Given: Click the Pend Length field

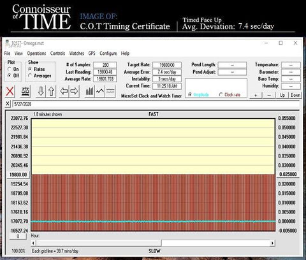Looking at the screenshot, I should [232, 65].
